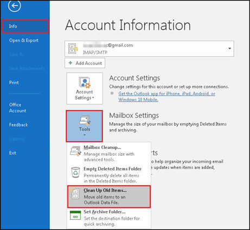The image size is (250, 230).
Task: Click the Add Account button
Action: point(85,63)
